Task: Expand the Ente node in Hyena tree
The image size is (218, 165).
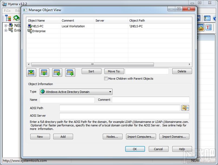Action: [6, 30]
